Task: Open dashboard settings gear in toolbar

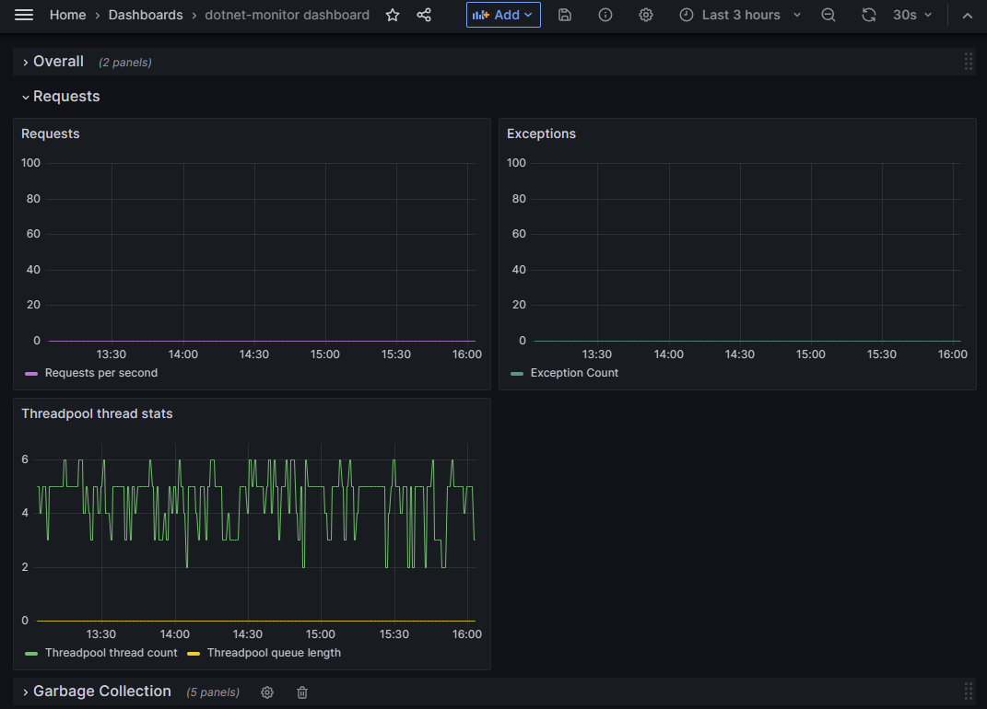Action: tap(646, 15)
